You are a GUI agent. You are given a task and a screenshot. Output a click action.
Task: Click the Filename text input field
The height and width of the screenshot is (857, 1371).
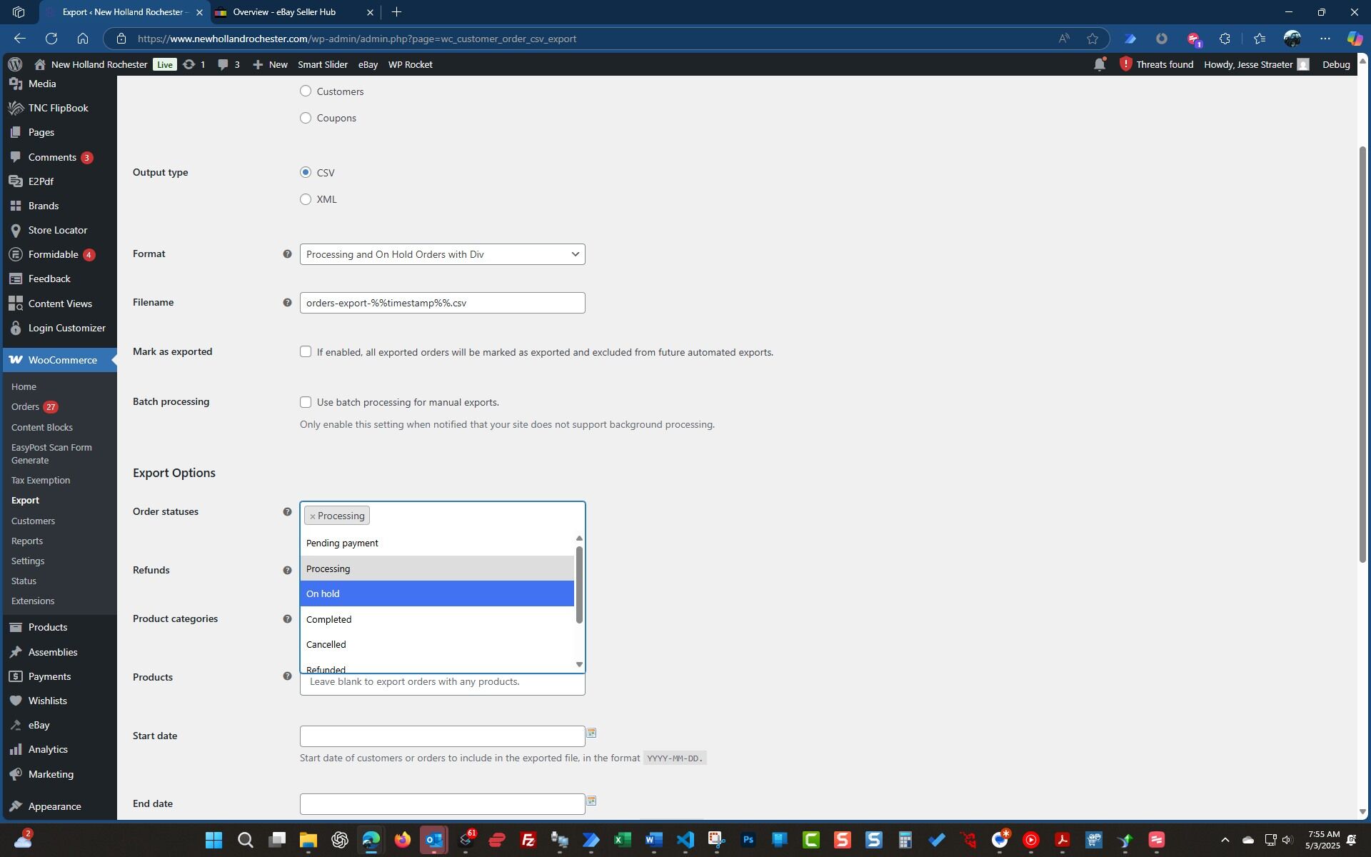click(442, 303)
